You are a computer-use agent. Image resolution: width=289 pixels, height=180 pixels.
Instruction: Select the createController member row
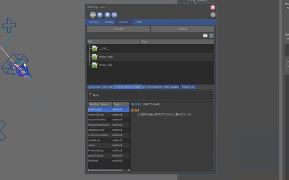pos(109,135)
